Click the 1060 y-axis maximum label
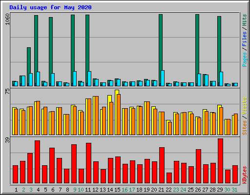250x195 pixels. click(7, 19)
